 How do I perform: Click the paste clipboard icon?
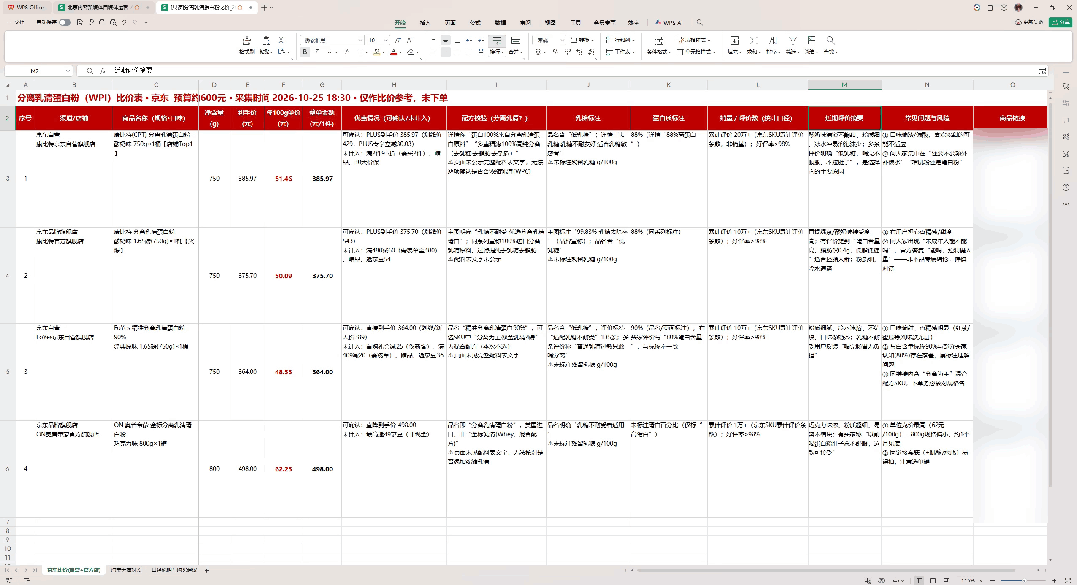click(x=267, y=41)
